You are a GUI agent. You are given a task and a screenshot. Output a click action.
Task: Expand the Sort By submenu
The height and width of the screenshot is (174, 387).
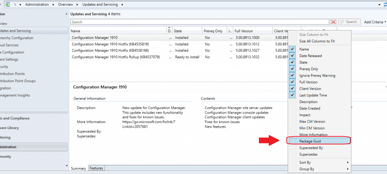[320, 162]
